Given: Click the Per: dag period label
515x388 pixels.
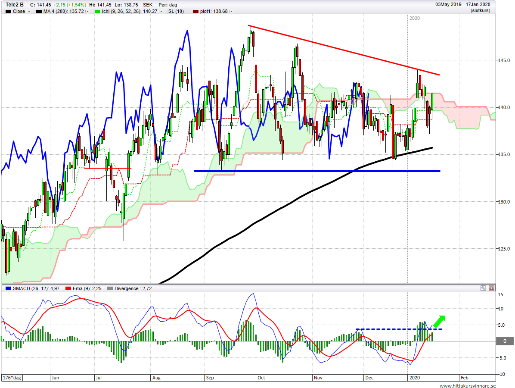Looking at the screenshot, I should 168,5.
